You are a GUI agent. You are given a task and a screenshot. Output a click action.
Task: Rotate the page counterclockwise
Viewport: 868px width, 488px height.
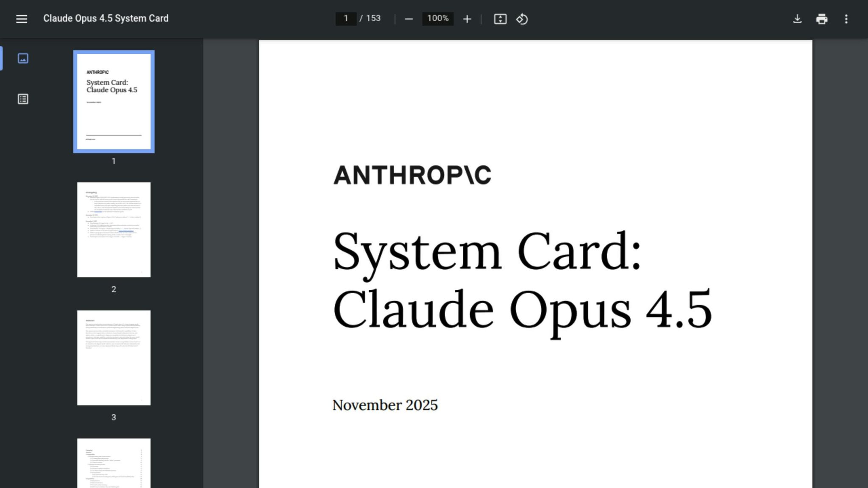click(x=522, y=19)
